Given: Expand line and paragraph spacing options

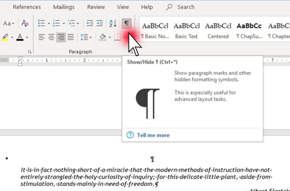Looking at the screenshot, I should [85, 37].
